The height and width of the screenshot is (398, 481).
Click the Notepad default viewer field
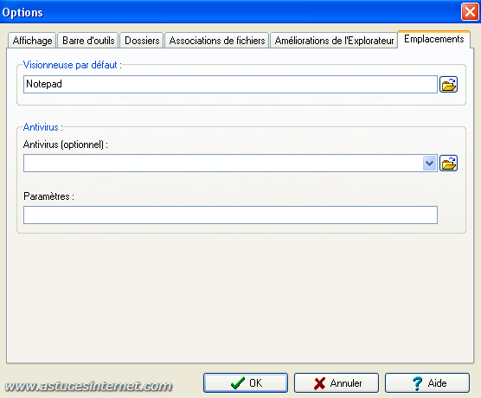pos(230,85)
